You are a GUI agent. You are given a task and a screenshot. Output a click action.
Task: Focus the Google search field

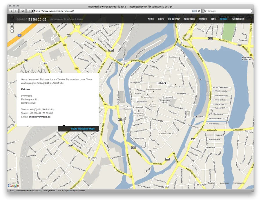click(x=229, y=11)
